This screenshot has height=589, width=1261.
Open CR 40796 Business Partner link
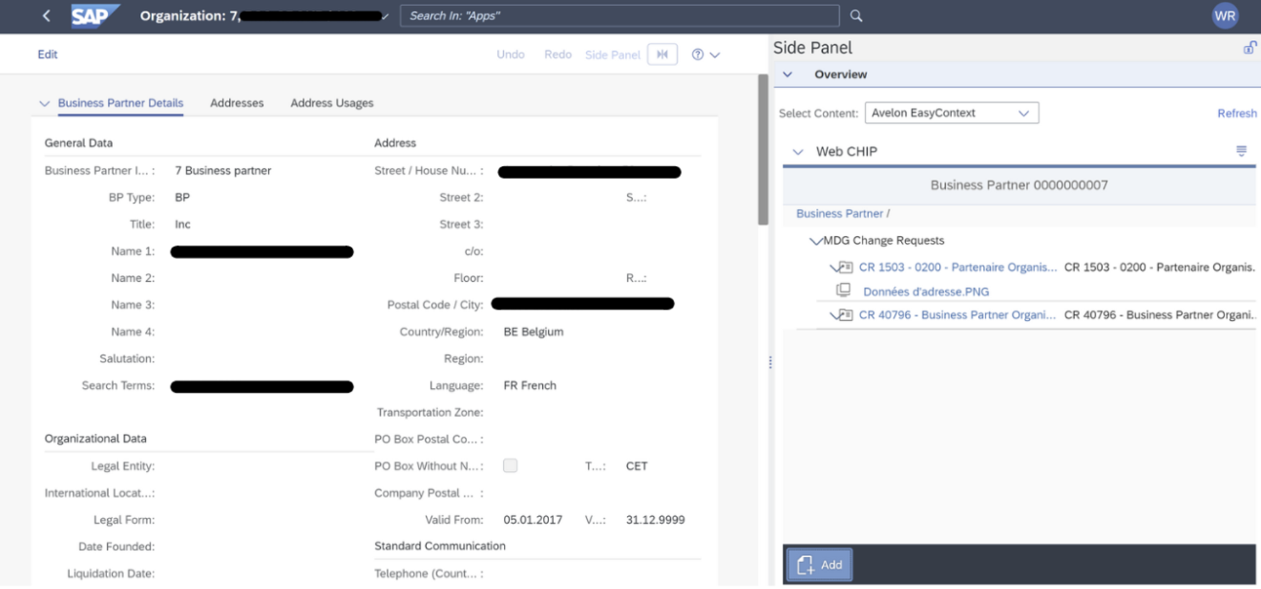pyautogui.click(x=956, y=315)
